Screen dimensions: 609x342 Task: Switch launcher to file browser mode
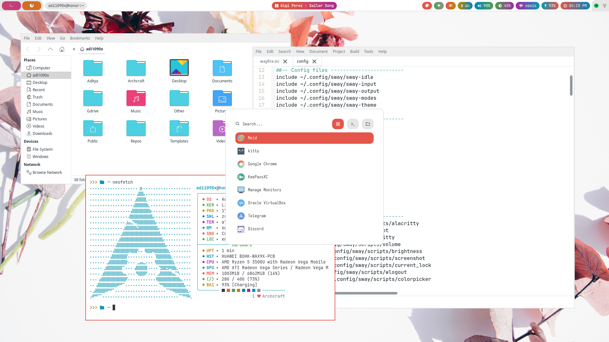(x=368, y=124)
